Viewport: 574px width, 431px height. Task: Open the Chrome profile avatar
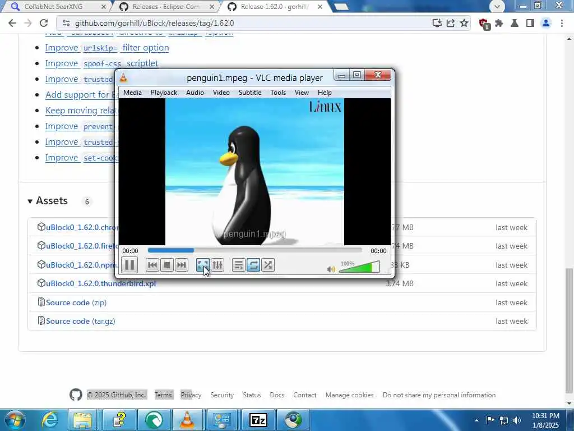pos(546,23)
